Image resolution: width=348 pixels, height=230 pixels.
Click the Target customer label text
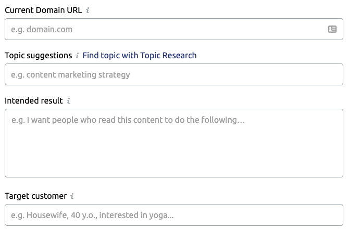click(x=36, y=196)
